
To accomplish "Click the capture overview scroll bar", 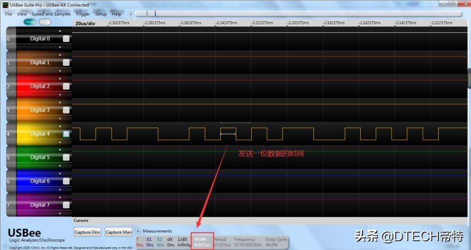I will [x=298, y=14].
